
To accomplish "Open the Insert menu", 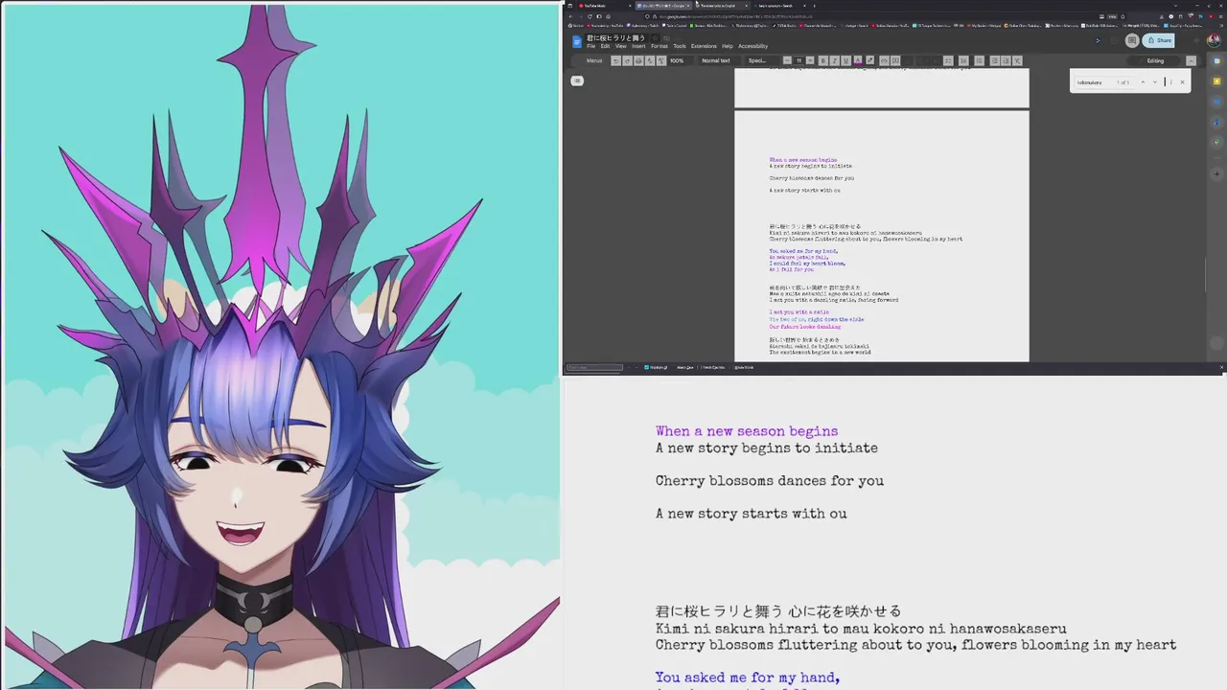I will [638, 46].
